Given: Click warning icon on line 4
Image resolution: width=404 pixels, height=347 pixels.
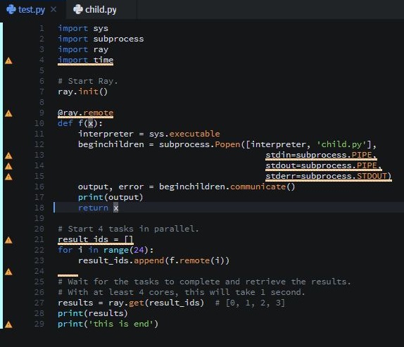Looking at the screenshot, I should pyautogui.click(x=8, y=61).
